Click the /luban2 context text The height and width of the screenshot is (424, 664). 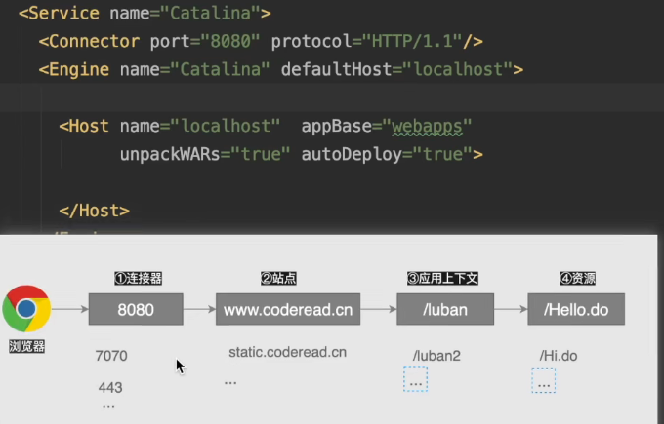(x=436, y=356)
